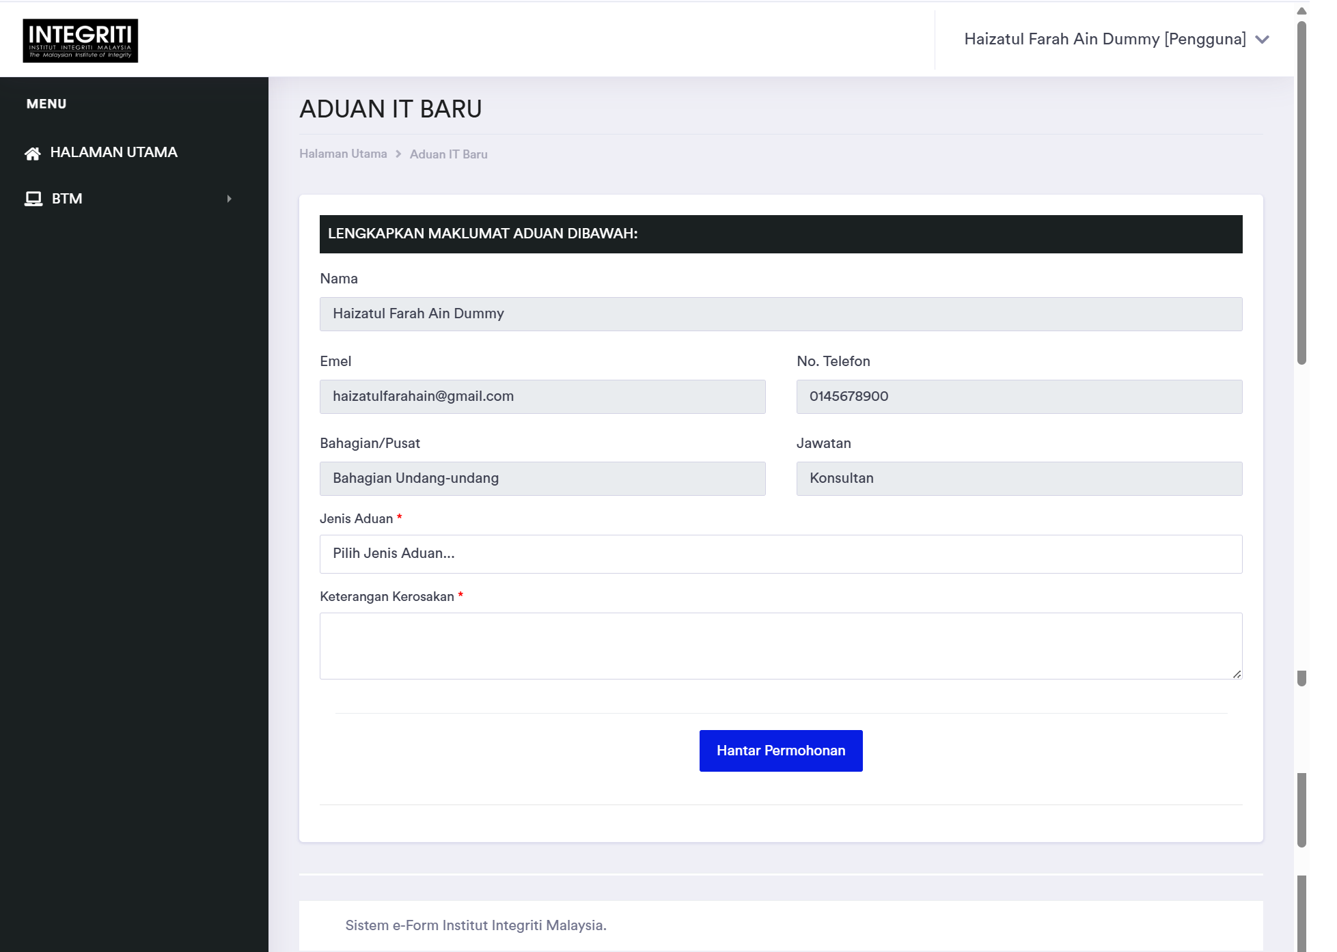Click the laptop icon beside BTM
Viewport: 1337px width, 952px height.
33,199
